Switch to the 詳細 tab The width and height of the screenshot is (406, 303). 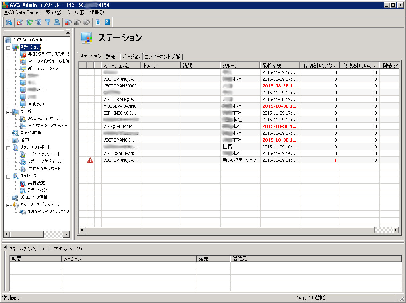[x=112, y=56]
